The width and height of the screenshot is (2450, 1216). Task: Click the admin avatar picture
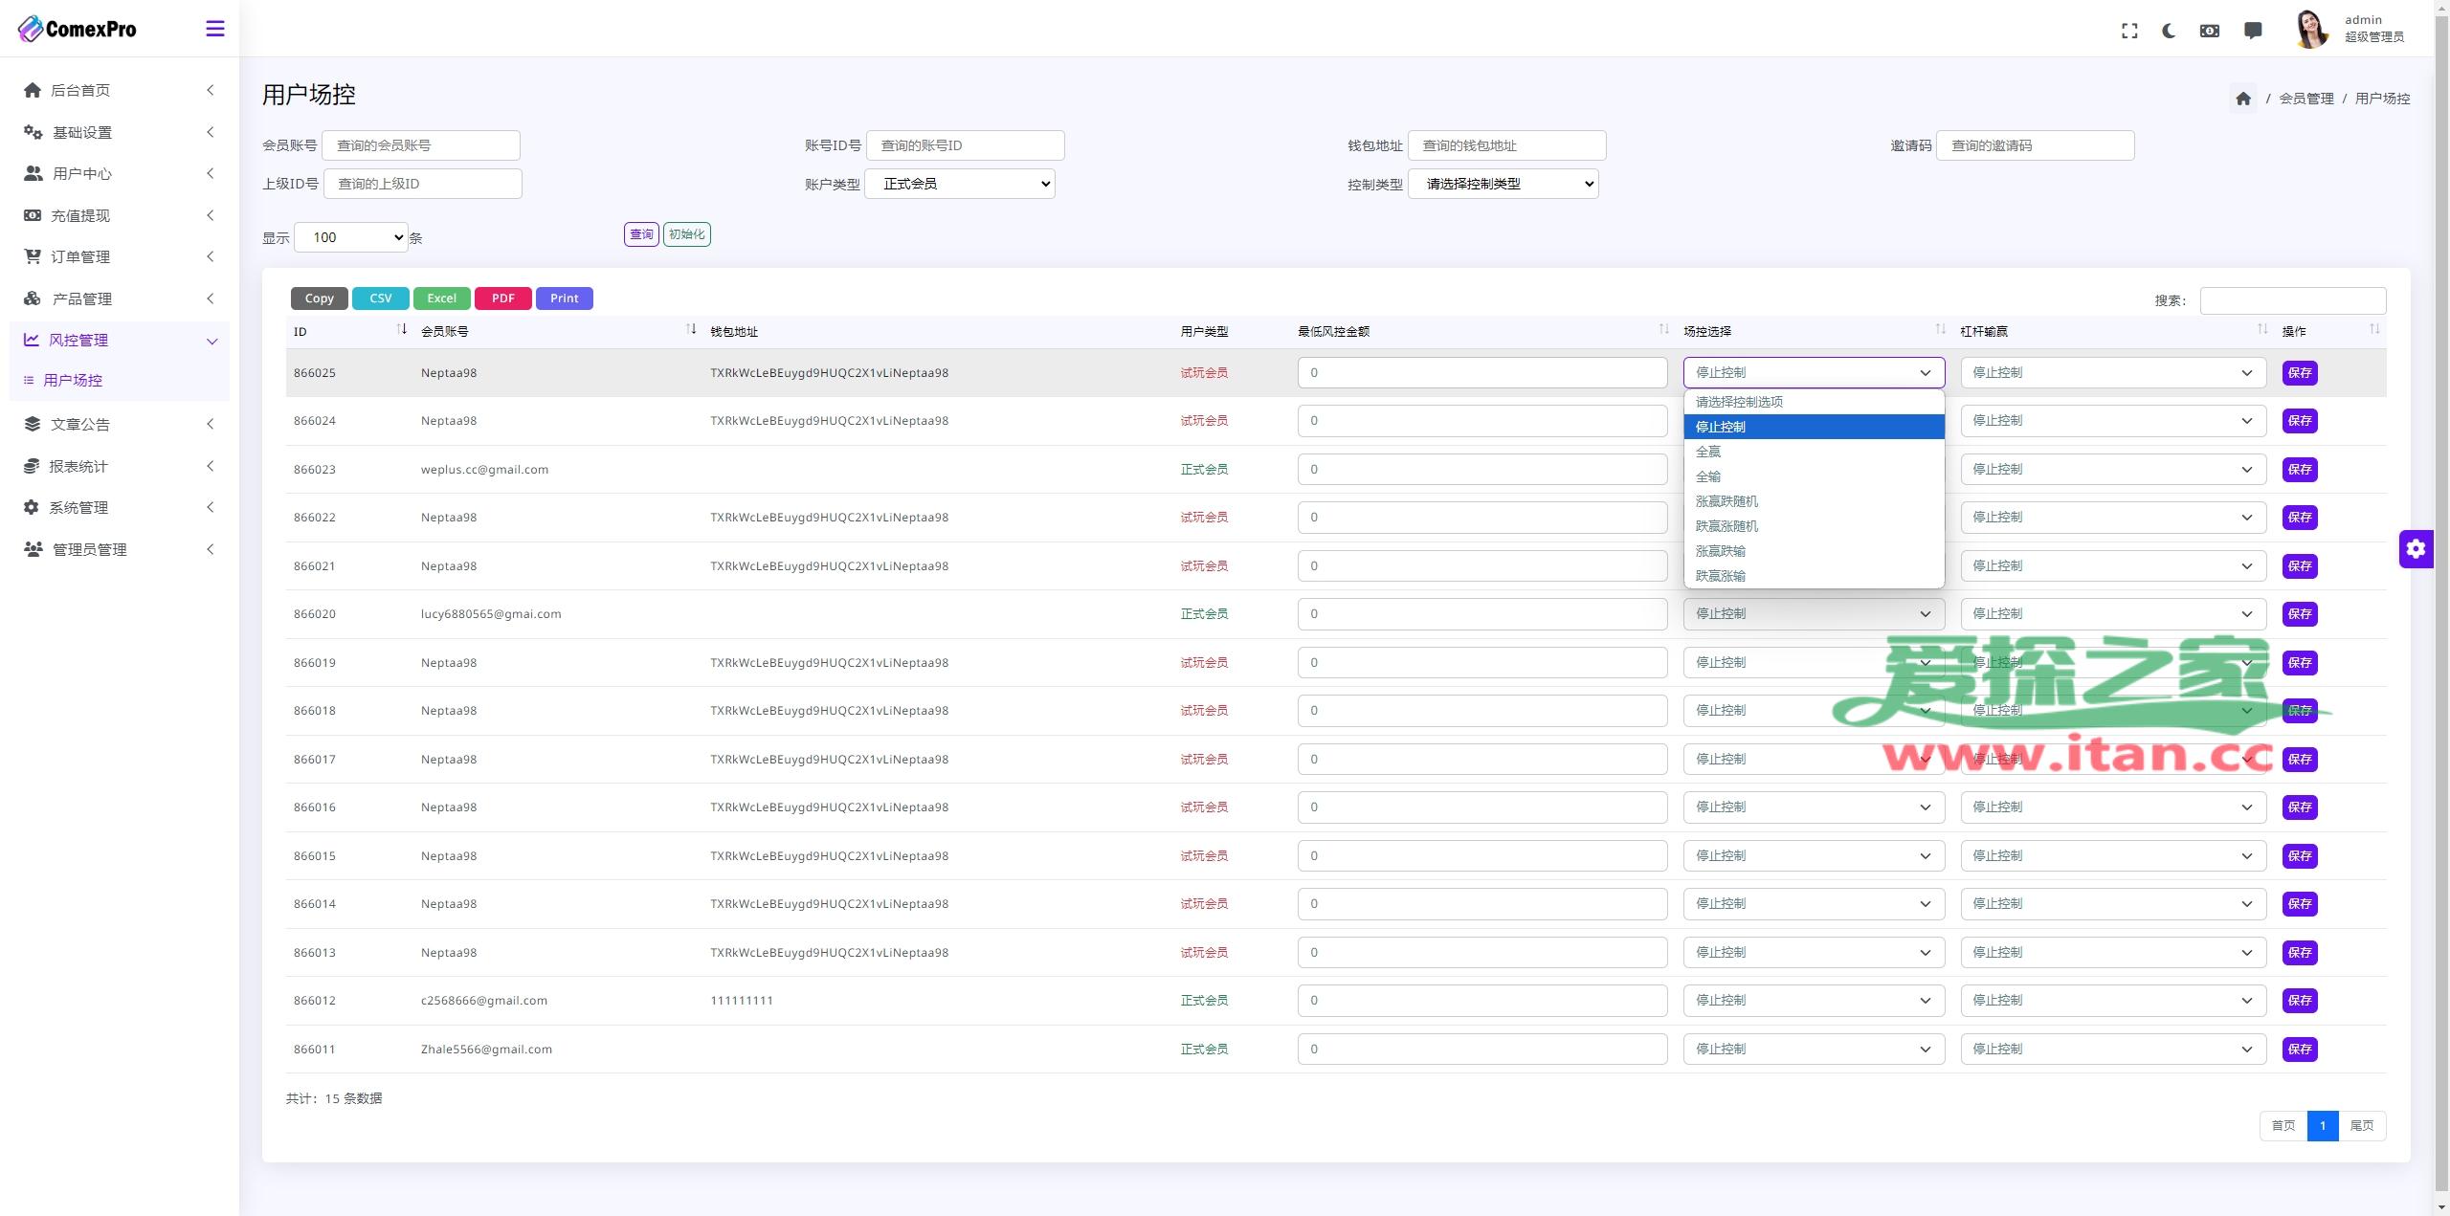(2311, 29)
